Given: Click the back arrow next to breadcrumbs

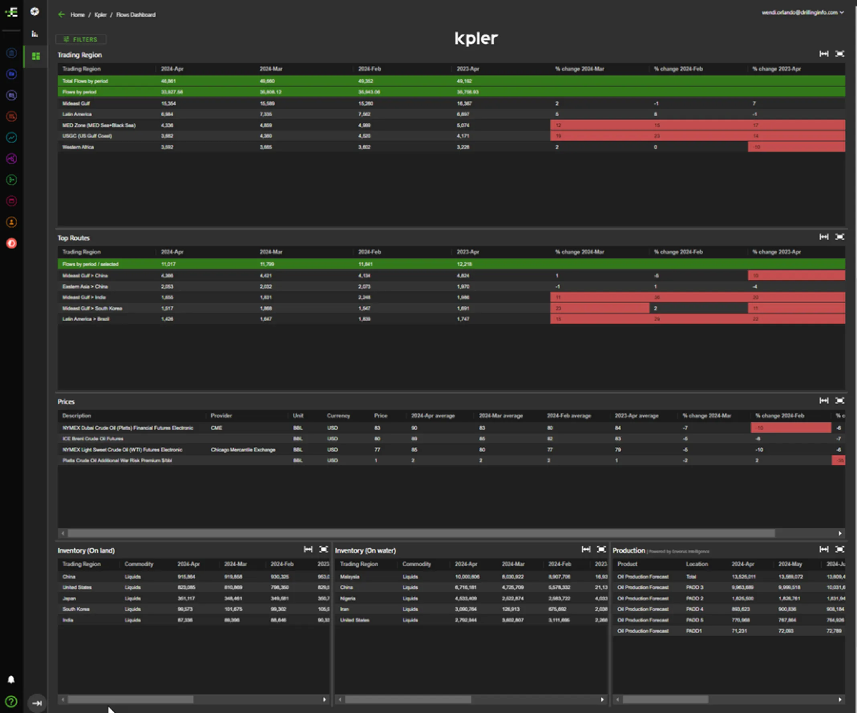Looking at the screenshot, I should 61,15.
